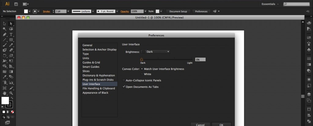
Task: Open the graphic Style dropdown
Action: pos(161,11)
